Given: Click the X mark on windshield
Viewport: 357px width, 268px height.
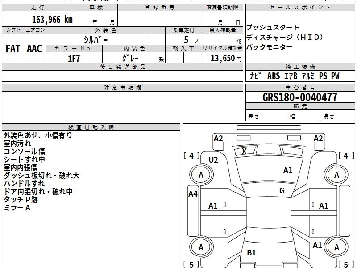Looking at the screenshot, I should [244, 151].
